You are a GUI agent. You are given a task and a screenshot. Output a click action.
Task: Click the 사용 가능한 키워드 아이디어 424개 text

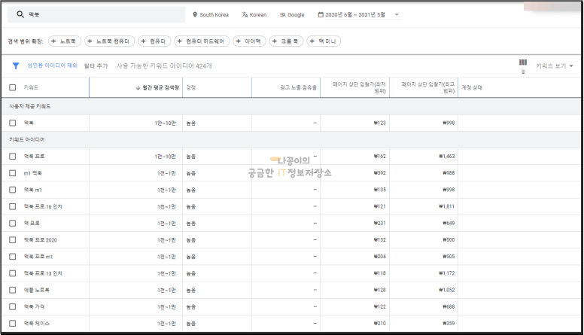164,66
